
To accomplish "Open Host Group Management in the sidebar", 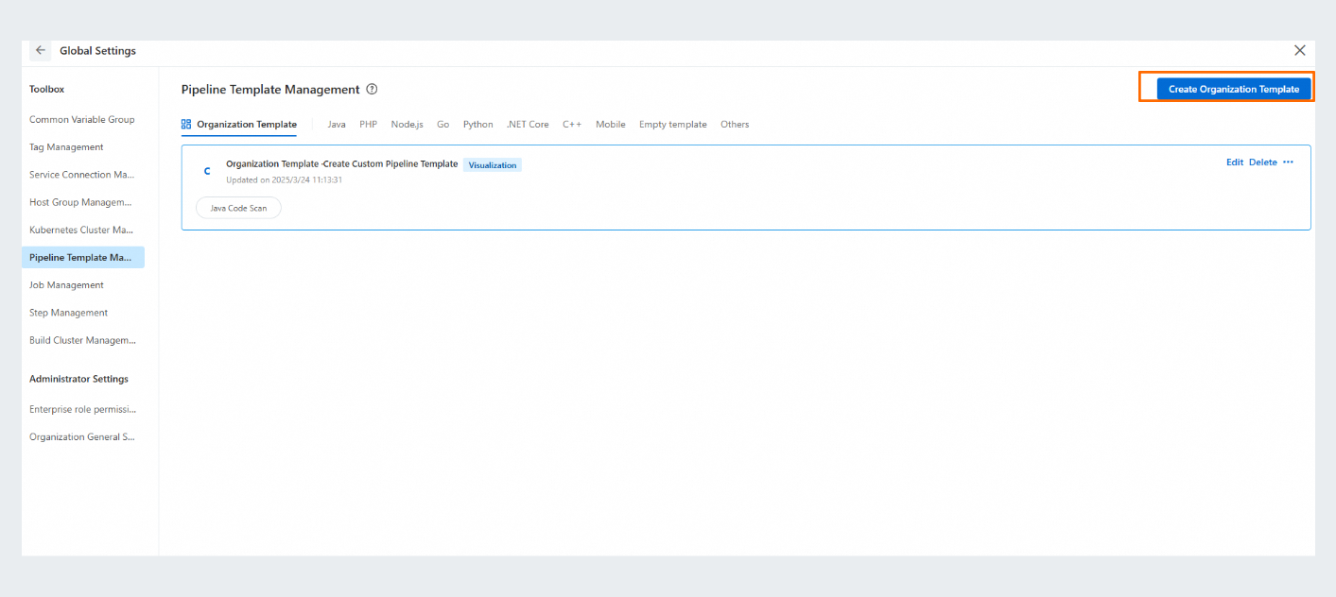I will tap(83, 202).
